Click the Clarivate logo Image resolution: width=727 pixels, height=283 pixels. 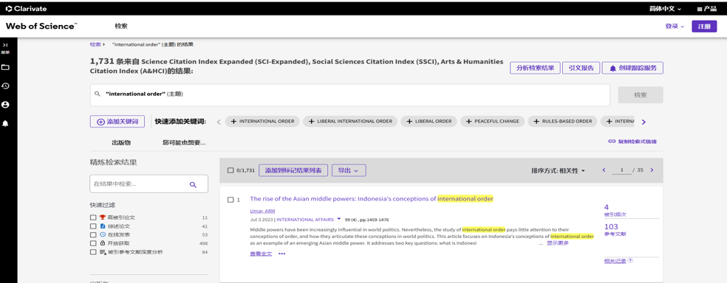coord(26,9)
